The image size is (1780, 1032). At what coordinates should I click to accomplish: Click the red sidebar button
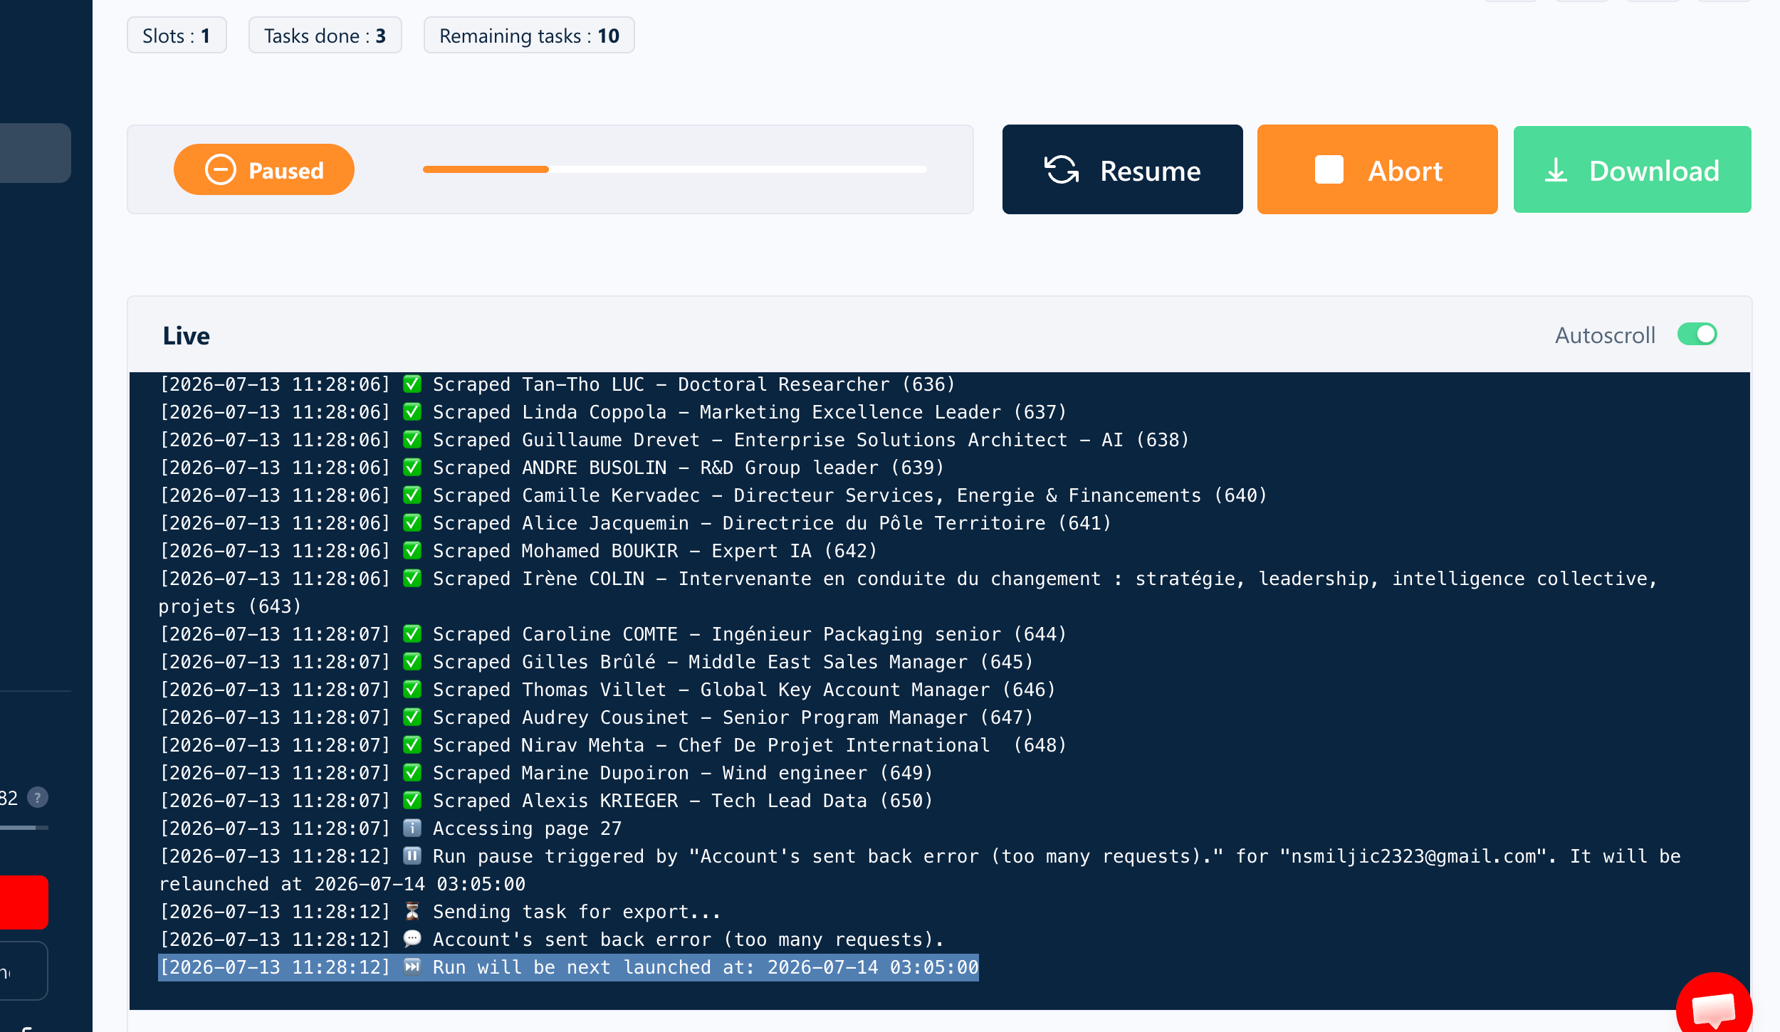24,902
